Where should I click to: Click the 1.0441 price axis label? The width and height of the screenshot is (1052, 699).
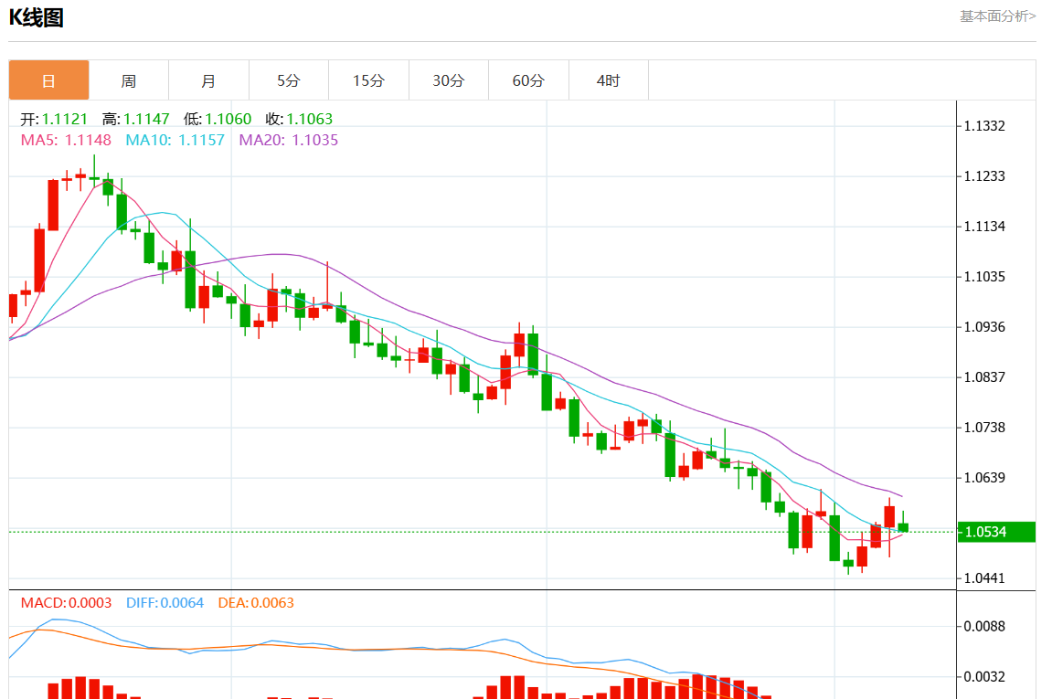coord(984,578)
